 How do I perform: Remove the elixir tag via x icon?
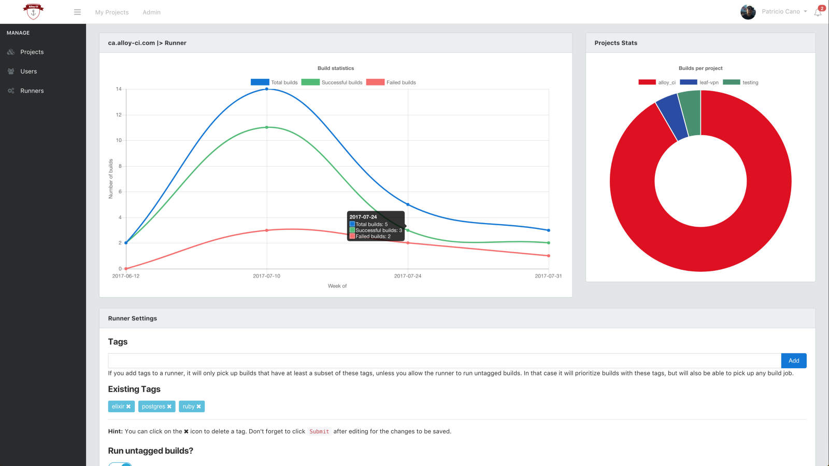pos(128,406)
